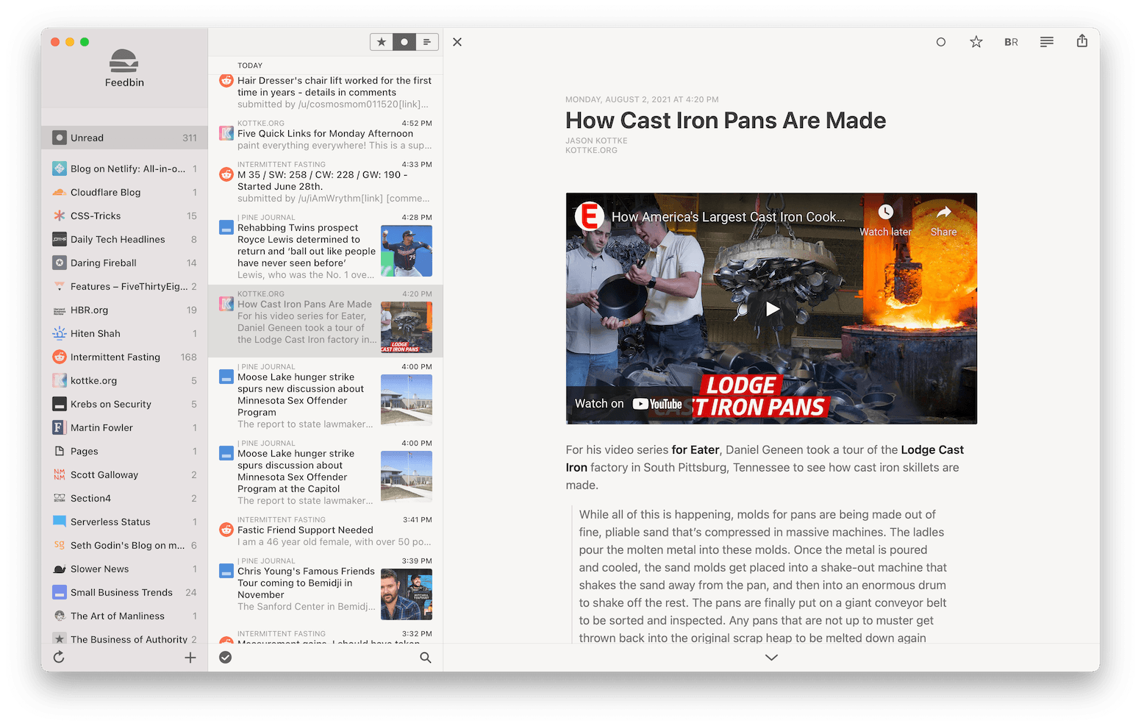This screenshot has height=726, width=1141.
Task: Select Krebs on Security feed
Action: pyautogui.click(x=124, y=404)
